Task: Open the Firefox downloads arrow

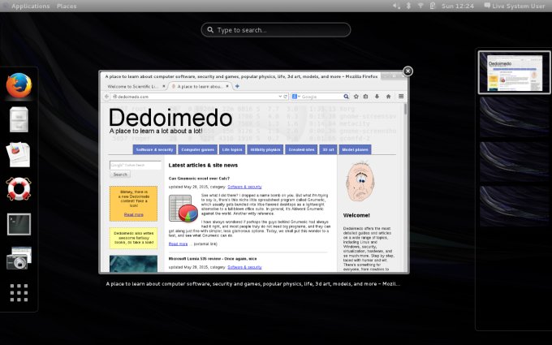Action: tap(377, 97)
